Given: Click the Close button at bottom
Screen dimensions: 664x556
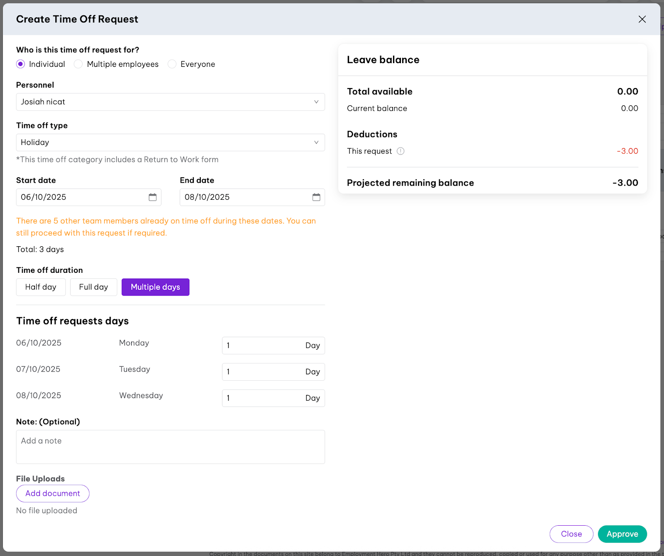Looking at the screenshot, I should pos(571,534).
